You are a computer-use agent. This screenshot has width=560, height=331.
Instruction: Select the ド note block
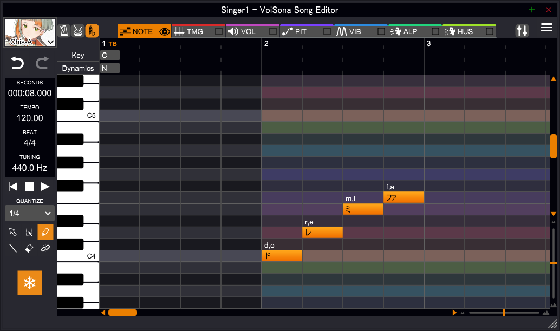point(282,256)
